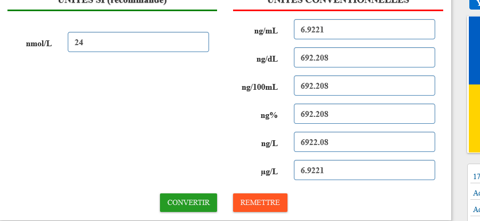The image size is (480, 221).
Task: Click the nmol/L input field
Action: coord(138,42)
